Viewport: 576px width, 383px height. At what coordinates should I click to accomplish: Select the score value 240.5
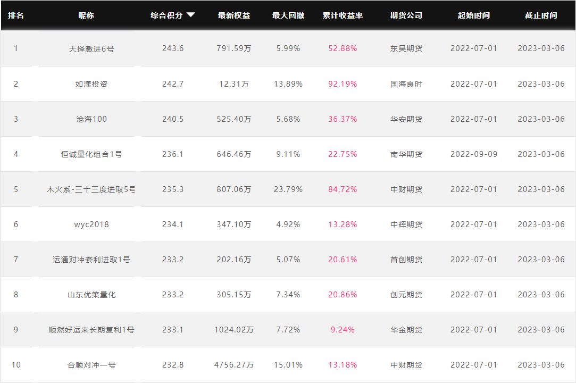[173, 119]
